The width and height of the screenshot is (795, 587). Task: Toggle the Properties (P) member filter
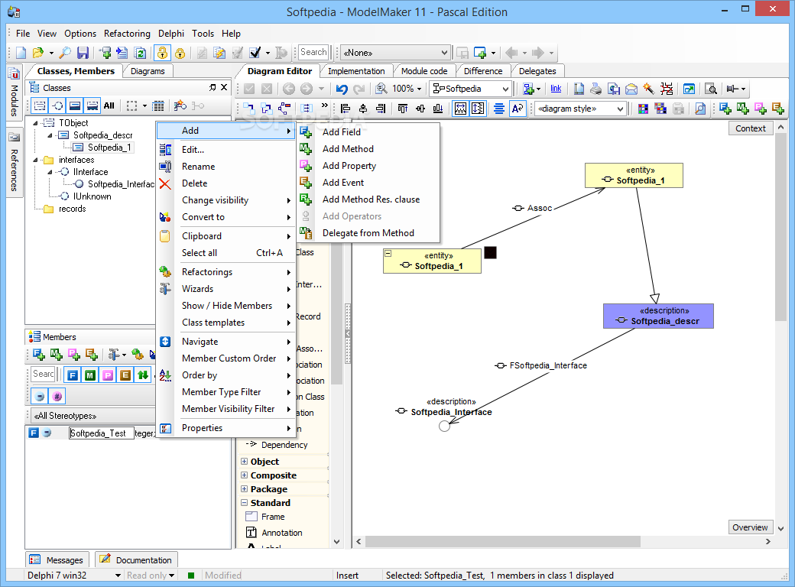pos(108,375)
